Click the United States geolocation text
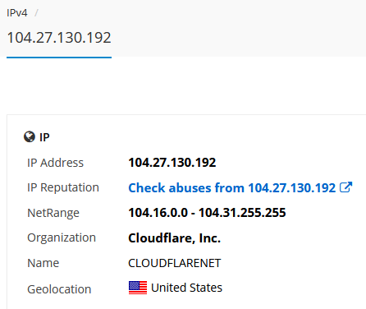366x309 pixels. coord(186,288)
